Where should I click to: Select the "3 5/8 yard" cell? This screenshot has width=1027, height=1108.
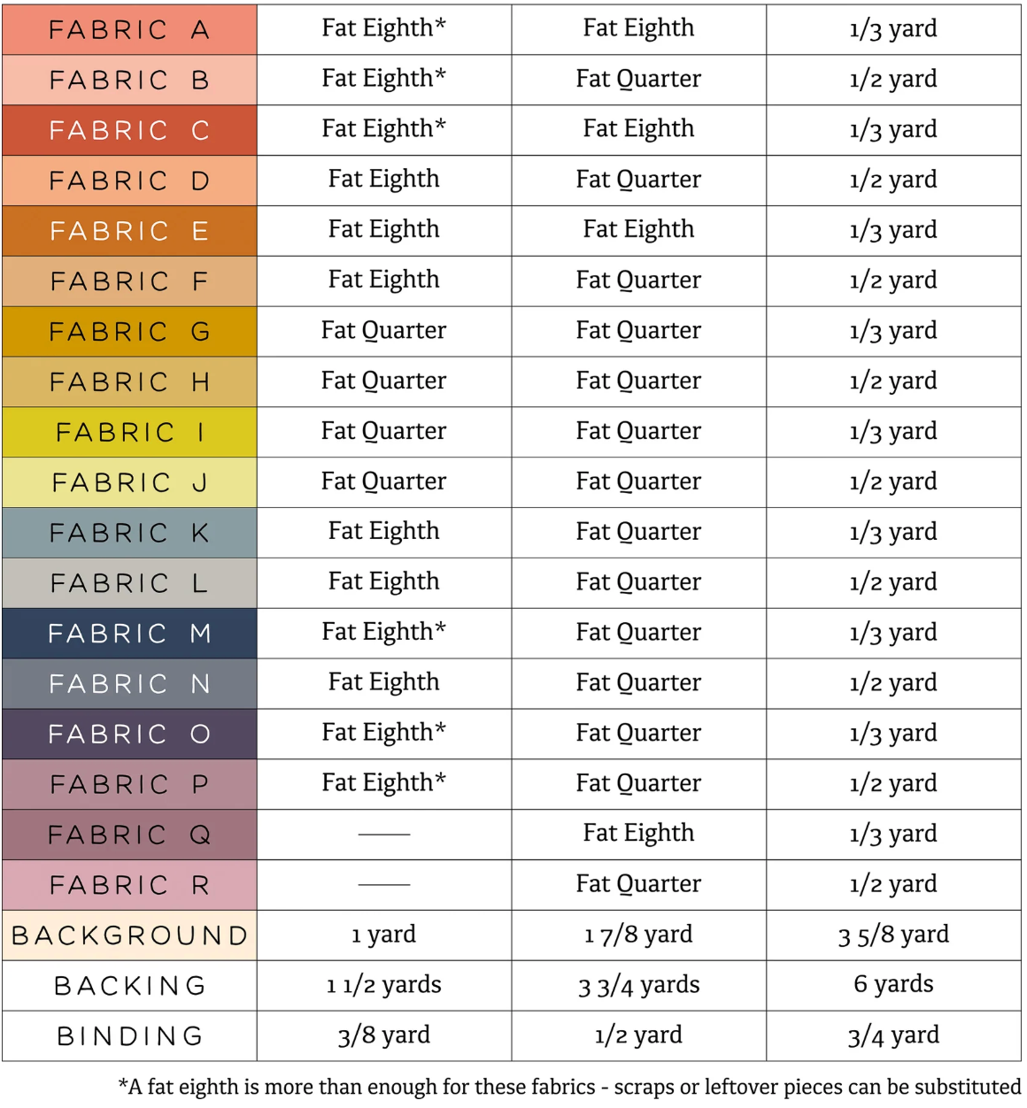tap(893, 935)
